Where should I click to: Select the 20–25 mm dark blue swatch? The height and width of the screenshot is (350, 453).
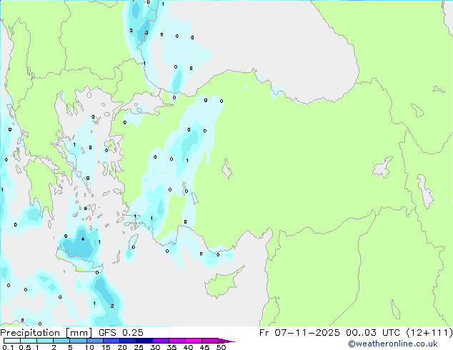pos(128,341)
